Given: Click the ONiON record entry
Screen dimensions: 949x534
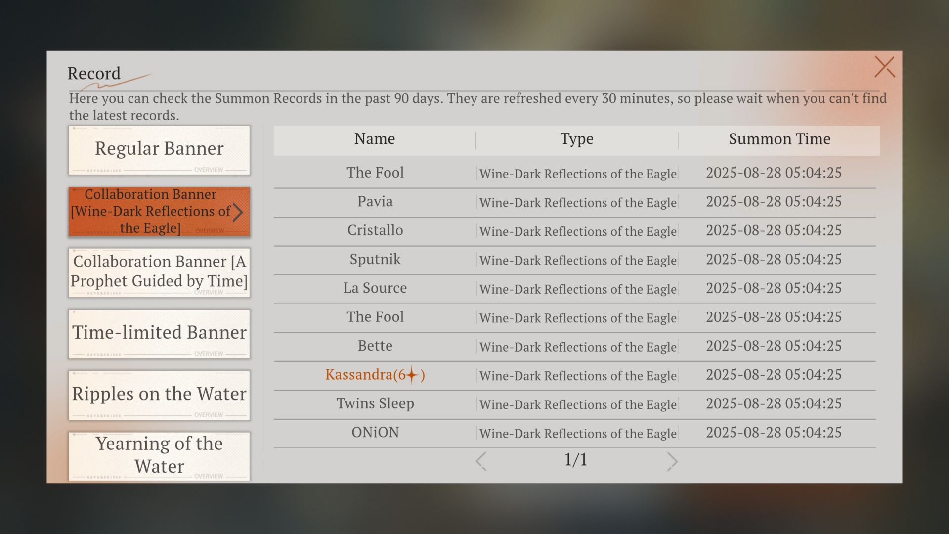Looking at the screenshot, I should (375, 433).
